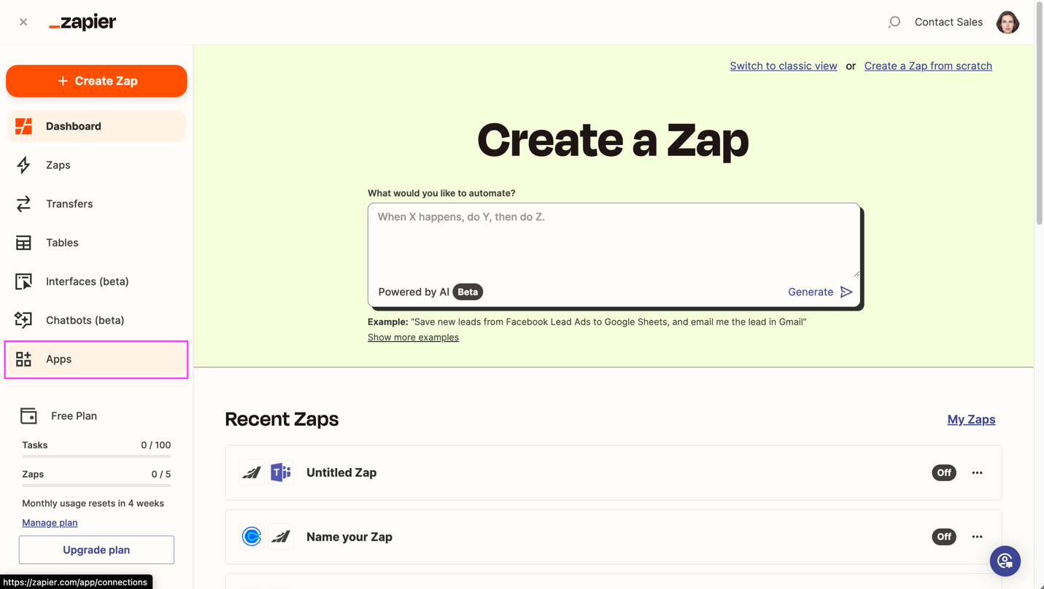This screenshot has width=1044, height=589.
Task: Toggle the Name your Zap switch on
Action: (944, 537)
